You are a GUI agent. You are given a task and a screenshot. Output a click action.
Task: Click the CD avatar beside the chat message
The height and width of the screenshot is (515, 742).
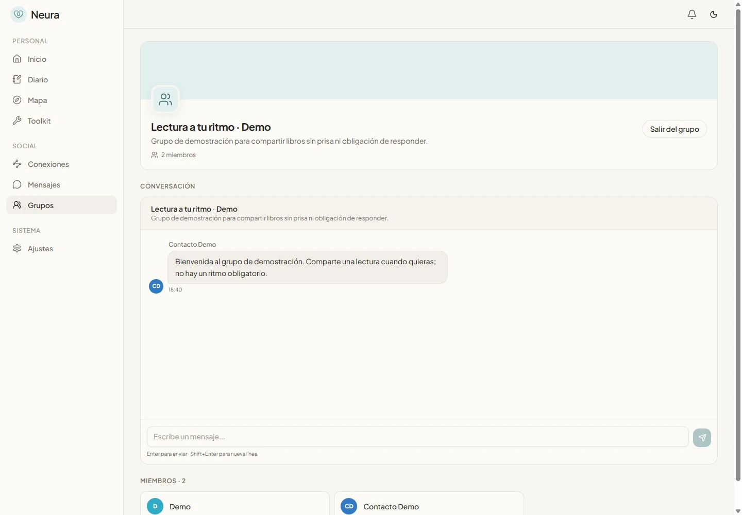coord(156,286)
